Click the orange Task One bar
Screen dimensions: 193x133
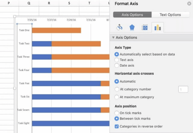(x=56, y=30)
